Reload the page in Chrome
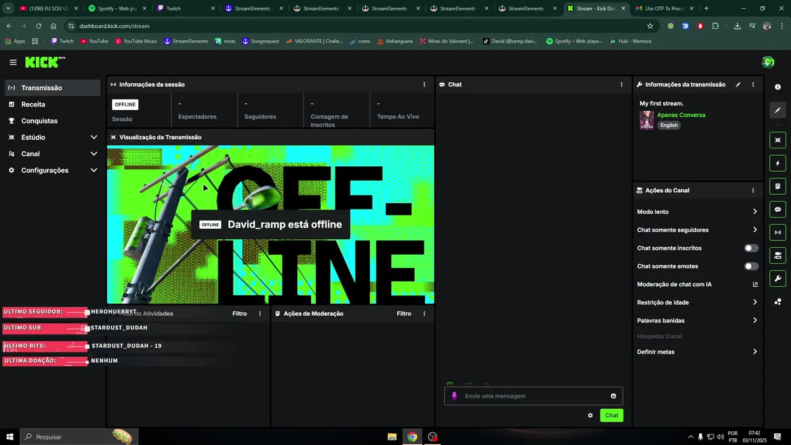This screenshot has height=445, width=791. (x=39, y=26)
